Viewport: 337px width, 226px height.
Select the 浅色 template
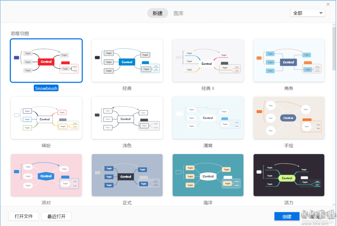pyautogui.click(x=127, y=118)
